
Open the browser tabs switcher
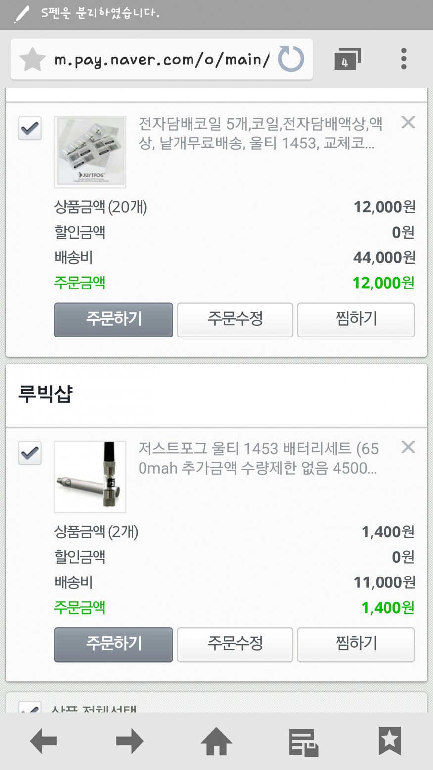[347, 59]
